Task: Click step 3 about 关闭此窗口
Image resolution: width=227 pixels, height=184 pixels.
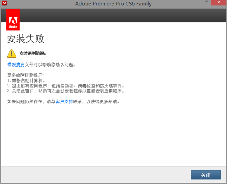Action: [x=66, y=91]
